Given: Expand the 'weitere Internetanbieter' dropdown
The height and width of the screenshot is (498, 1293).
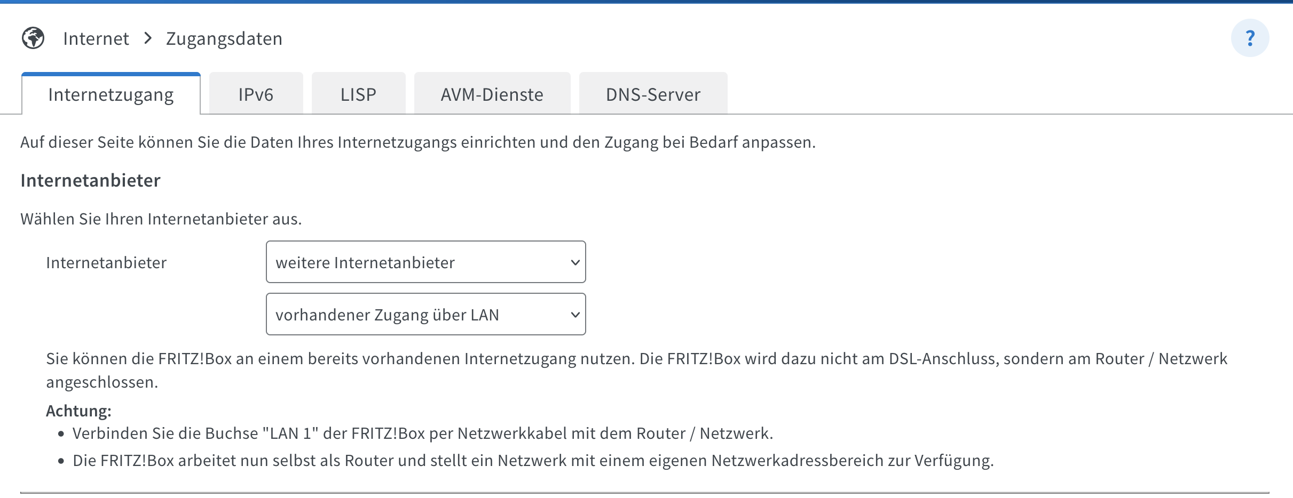Looking at the screenshot, I should 425,262.
